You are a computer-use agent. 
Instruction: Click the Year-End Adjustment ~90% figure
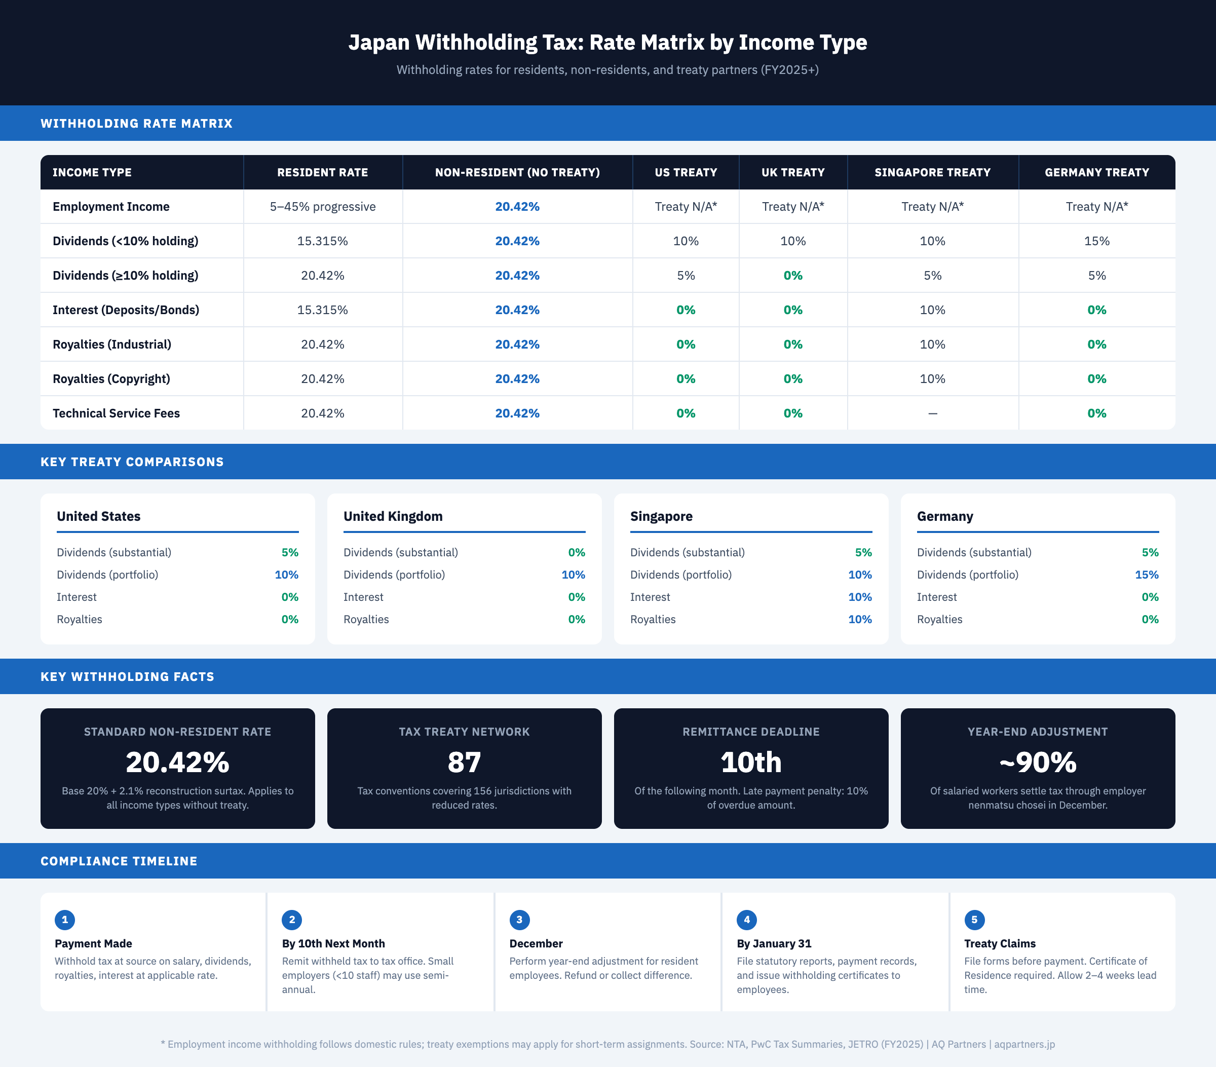(x=1038, y=763)
